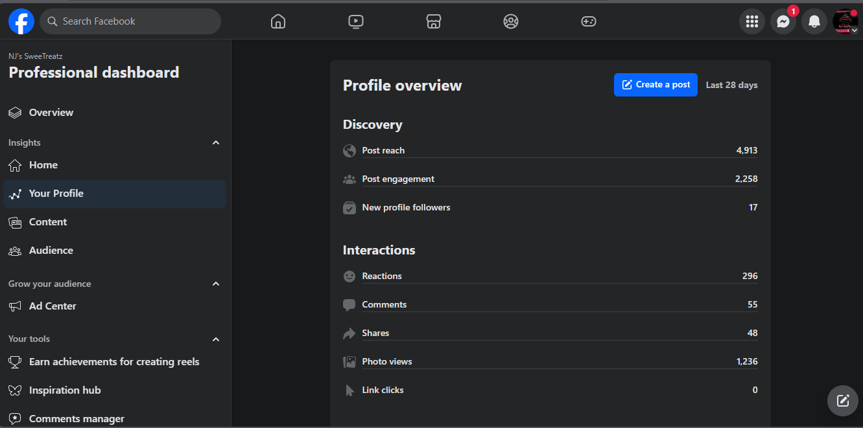The height and width of the screenshot is (428, 863).
Task: Click the Last 28 days date range
Action: coord(731,85)
